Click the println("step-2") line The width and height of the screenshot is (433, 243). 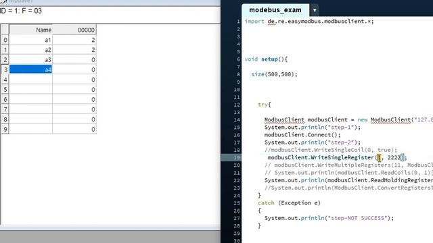click(313, 142)
